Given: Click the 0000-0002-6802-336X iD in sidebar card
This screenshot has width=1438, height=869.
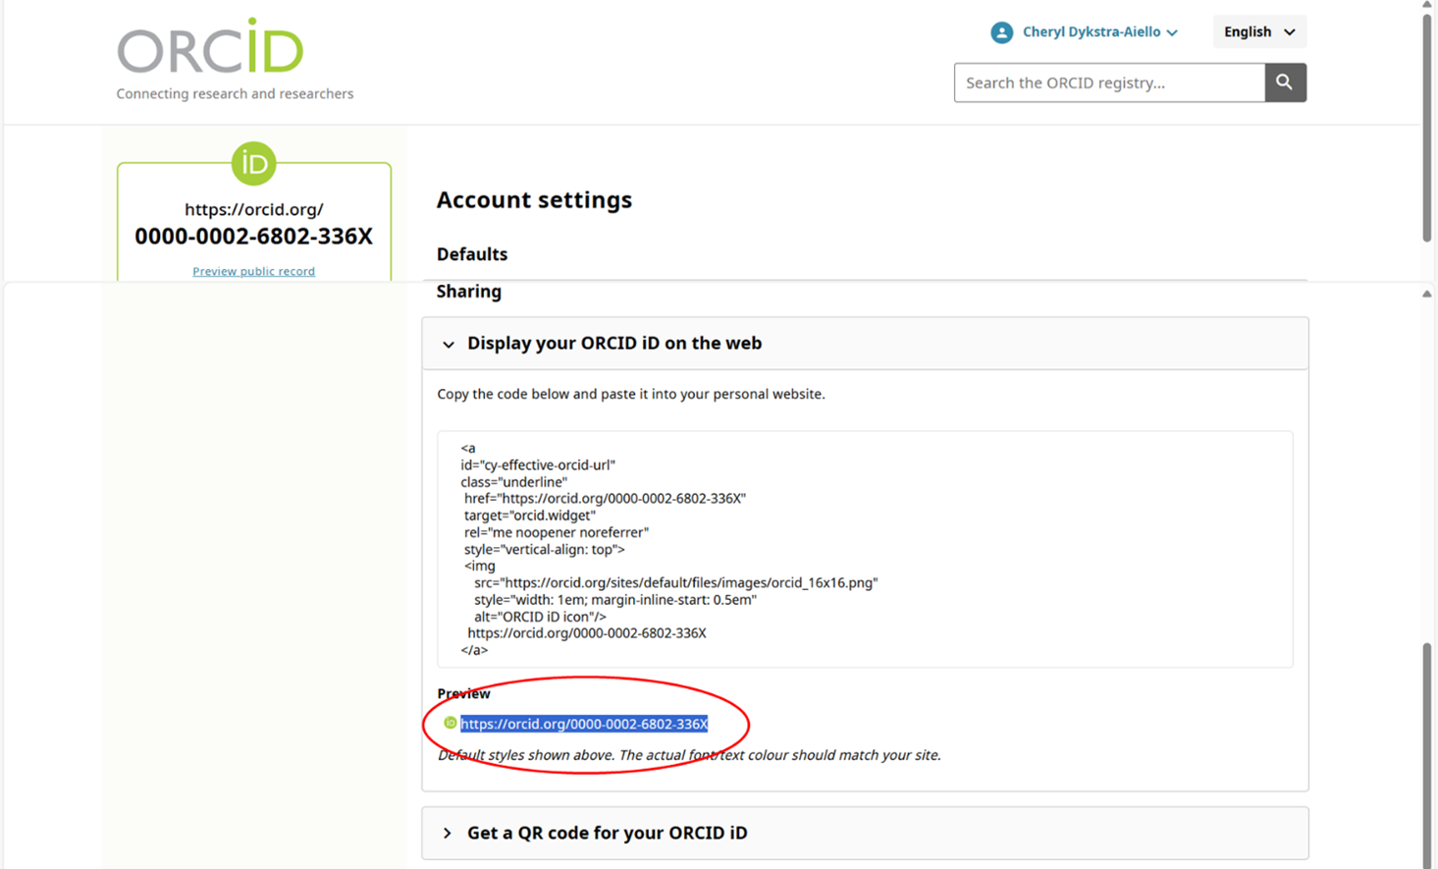Looking at the screenshot, I should (x=253, y=237).
